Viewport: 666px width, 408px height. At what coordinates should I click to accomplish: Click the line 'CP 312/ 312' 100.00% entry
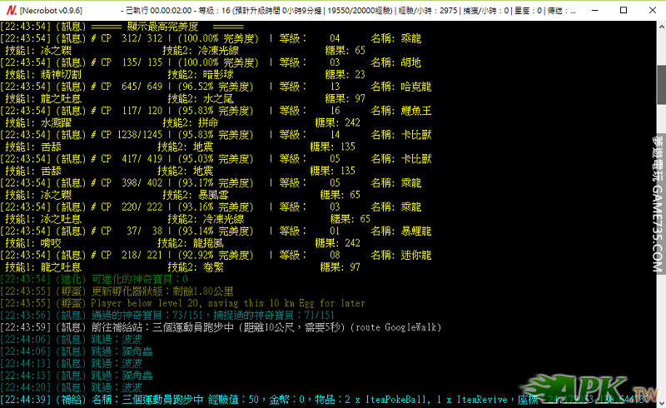point(211,38)
